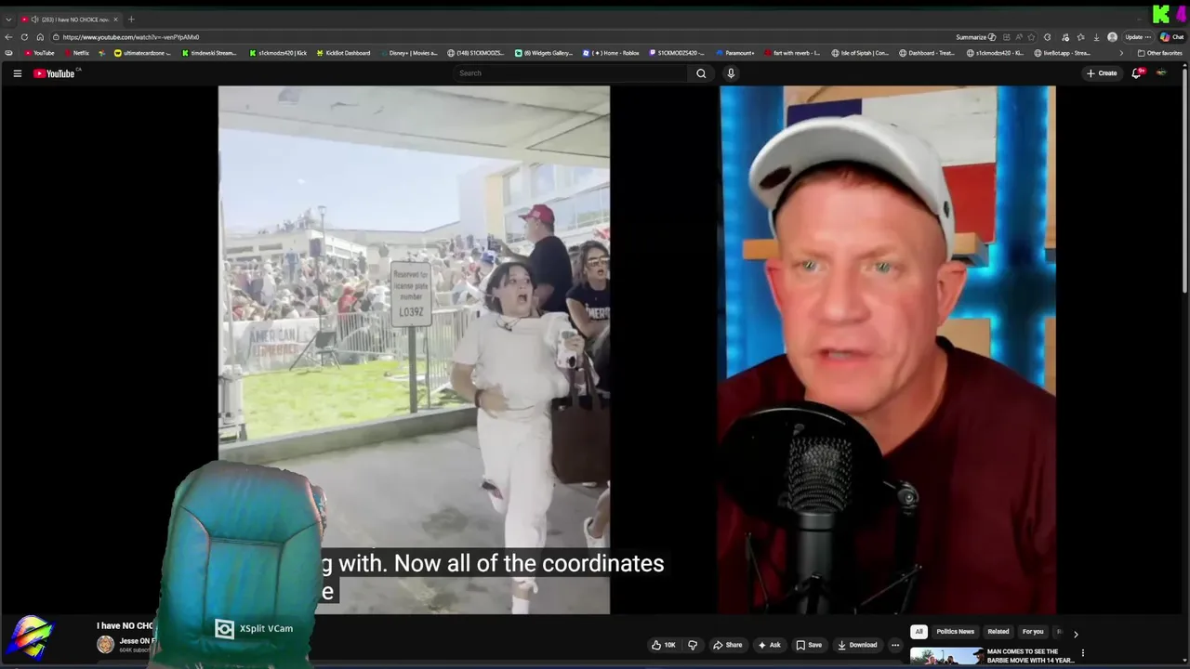
Task: Open the Widgets Gallery bookmark
Action: 544,53
